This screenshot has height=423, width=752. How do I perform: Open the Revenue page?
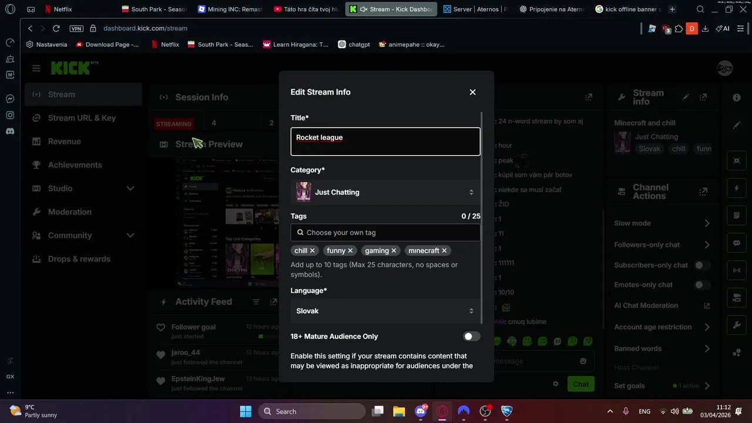coord(83,142)
